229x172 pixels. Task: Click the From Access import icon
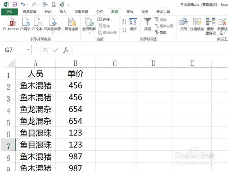pos(11,22)
